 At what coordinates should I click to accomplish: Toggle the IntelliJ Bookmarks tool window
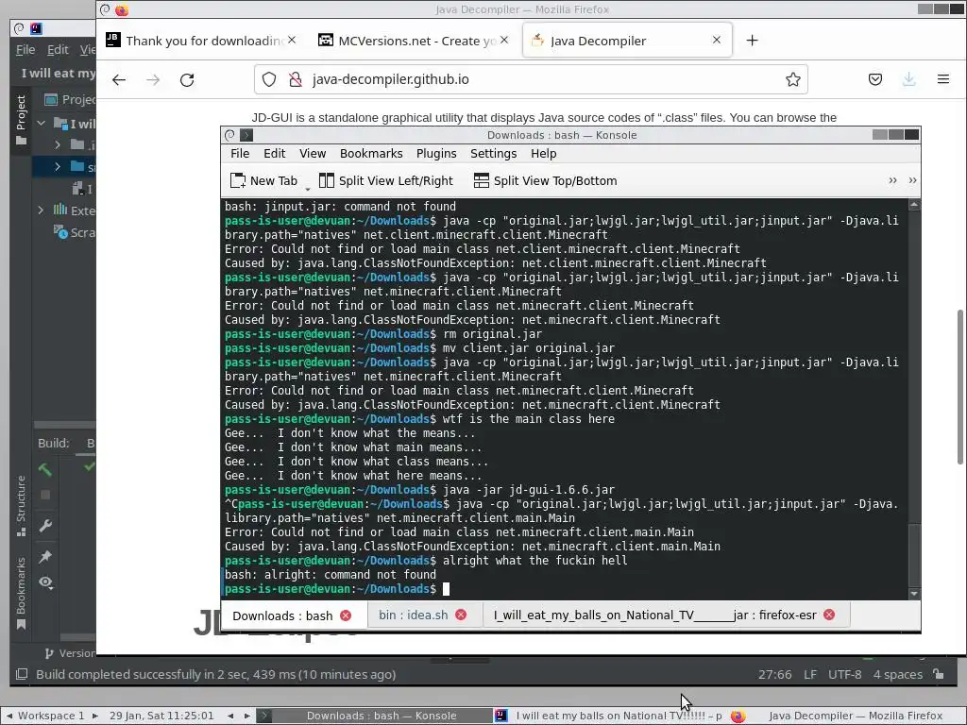point(21,593)
